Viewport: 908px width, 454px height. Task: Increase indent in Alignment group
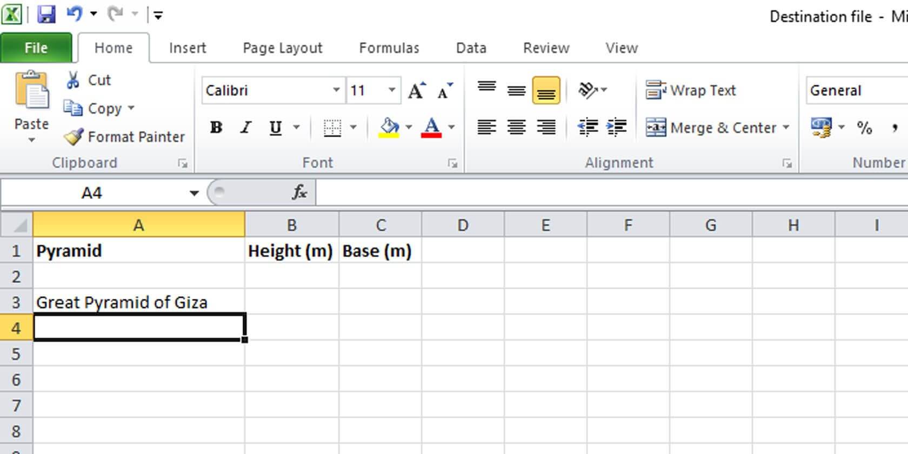tap(616, 127)
